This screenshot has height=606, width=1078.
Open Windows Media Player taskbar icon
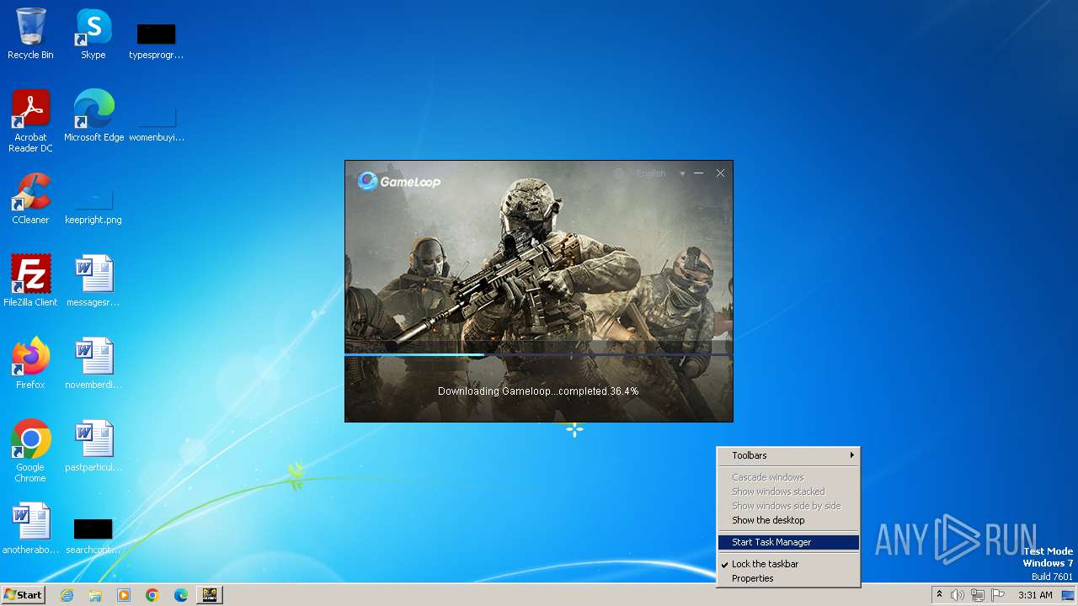point(124,595)
